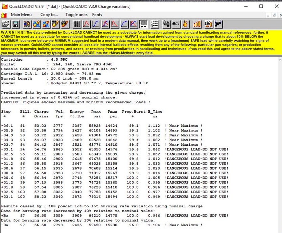Click the 'Cartridge : 6.5 PRC' line
Screen dimensions: 282x233
[34, 60]
